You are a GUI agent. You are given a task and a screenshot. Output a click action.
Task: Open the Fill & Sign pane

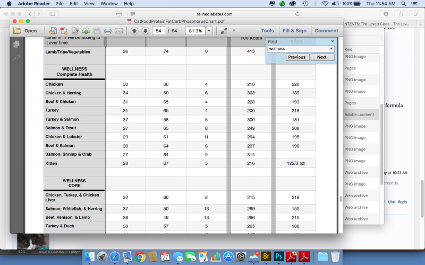(x=294, y=31)
